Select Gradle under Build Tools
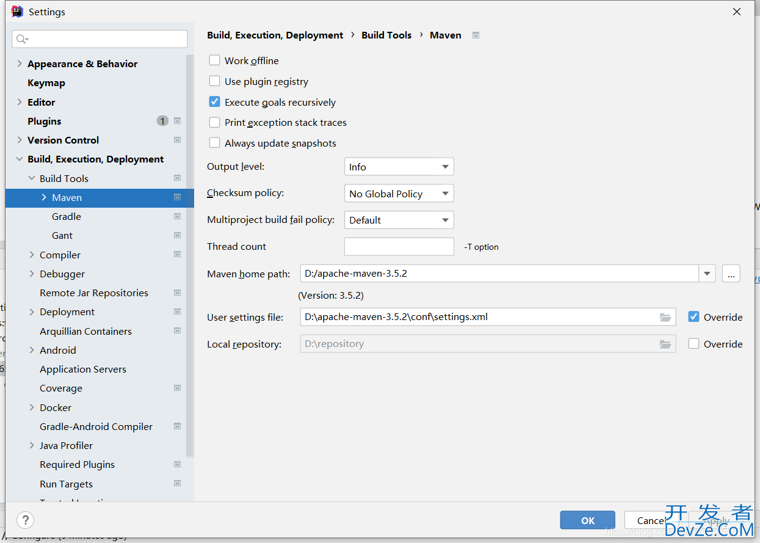760x543 pixels. [x=67, y=216]
